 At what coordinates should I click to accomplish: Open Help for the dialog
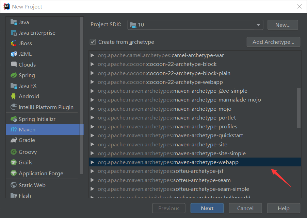(284, 208)
